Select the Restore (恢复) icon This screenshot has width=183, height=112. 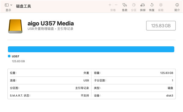(x=152, y=5)
